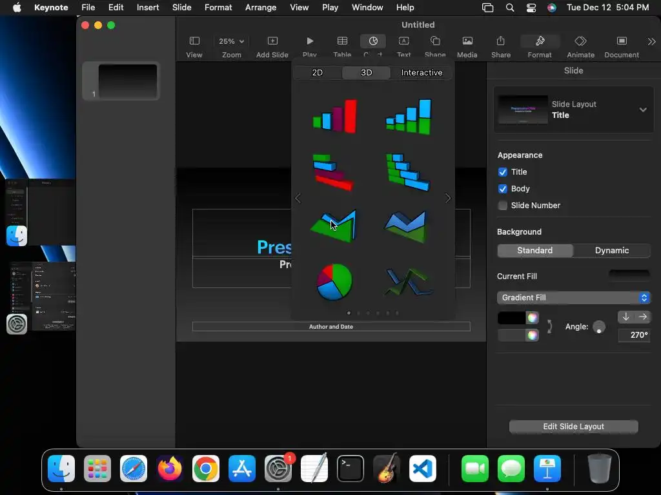The image size is (661, 495).
Task: Open the Play menu
Action: (x=330, y=8)
